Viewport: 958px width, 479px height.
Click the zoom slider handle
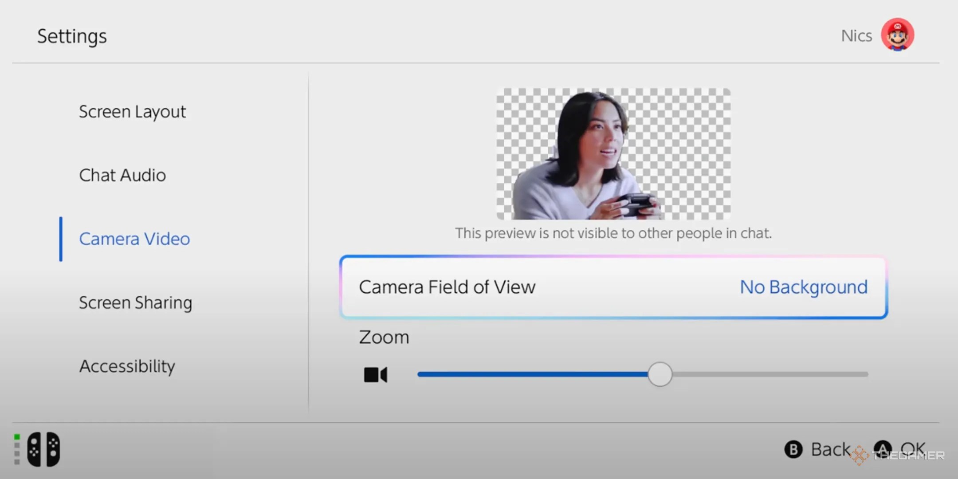[x=660, y=374]
